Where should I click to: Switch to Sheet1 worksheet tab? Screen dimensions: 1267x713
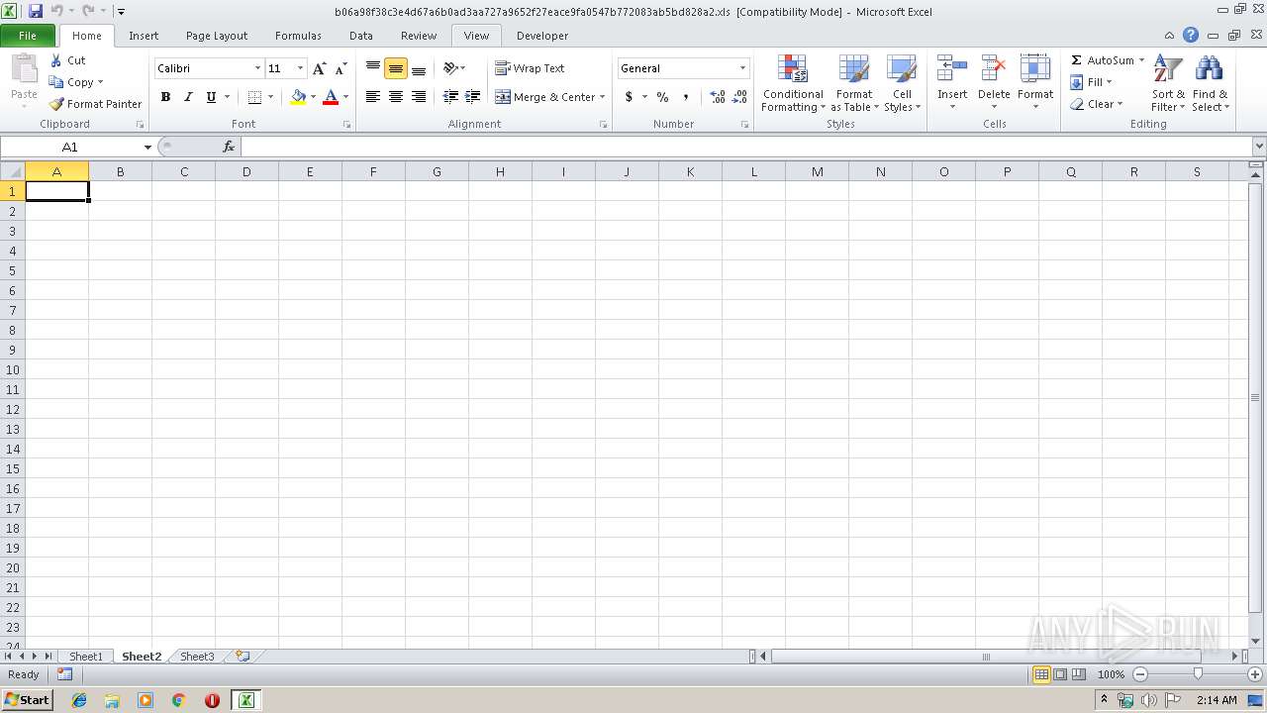[85, 657]
